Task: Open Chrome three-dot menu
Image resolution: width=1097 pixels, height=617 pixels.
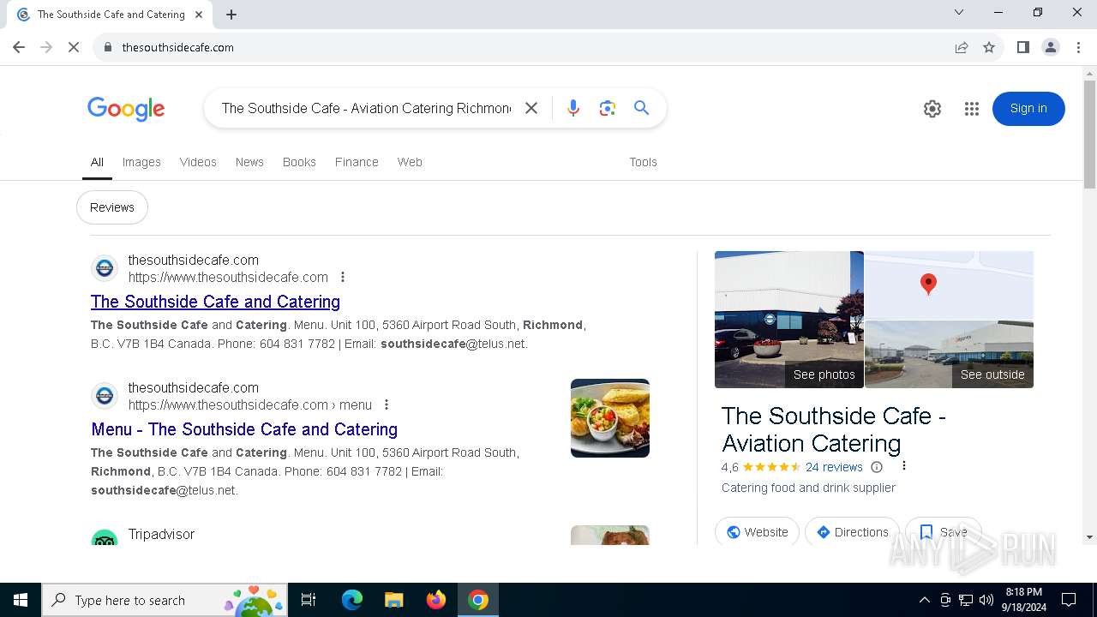Action: pos(1078,47)
